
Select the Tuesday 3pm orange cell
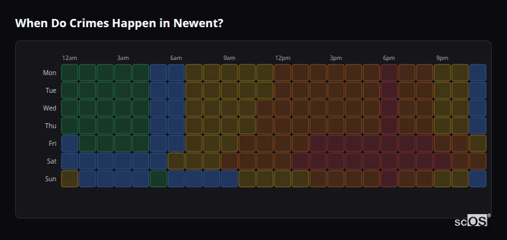[336, 90]
